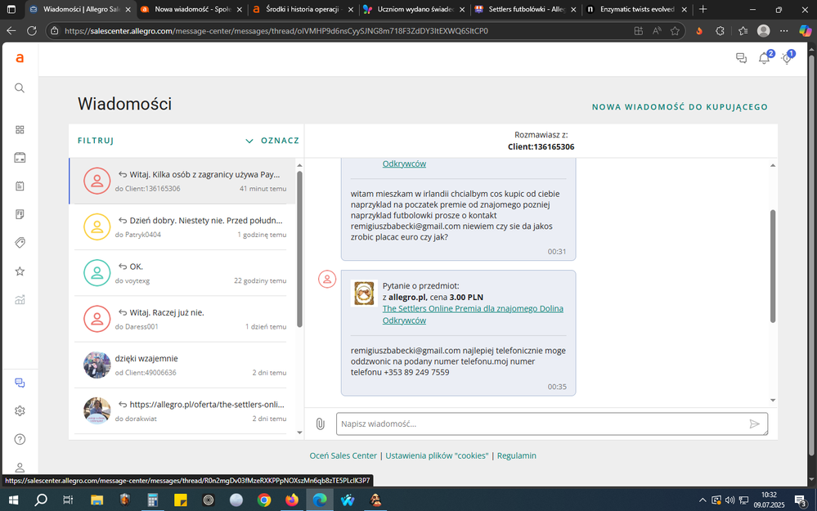Open the notifications bell icon
This screenshot has width=817, height=511.
pyautogui.click(x=764, y=58)
